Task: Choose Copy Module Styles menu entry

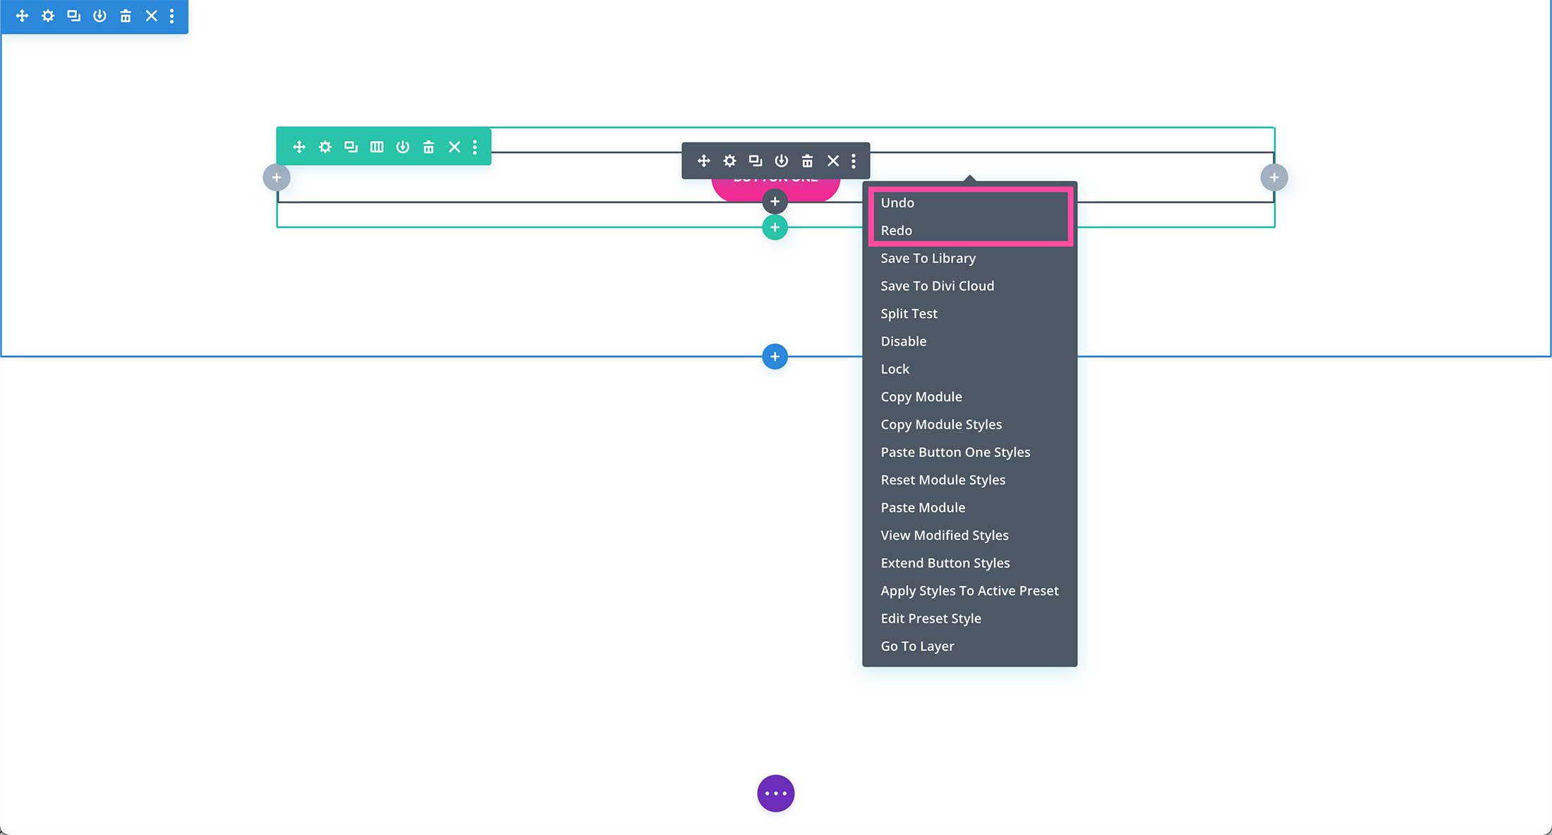Action: point(941,425)
